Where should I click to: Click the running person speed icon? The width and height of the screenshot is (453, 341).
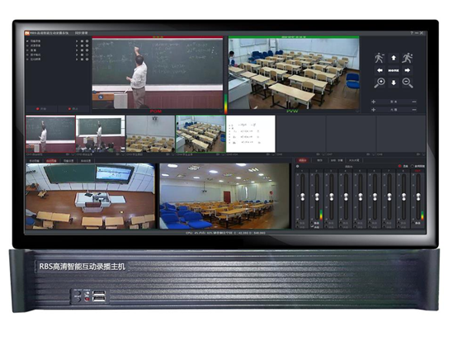pyautogui.click(x=407, y=58)
